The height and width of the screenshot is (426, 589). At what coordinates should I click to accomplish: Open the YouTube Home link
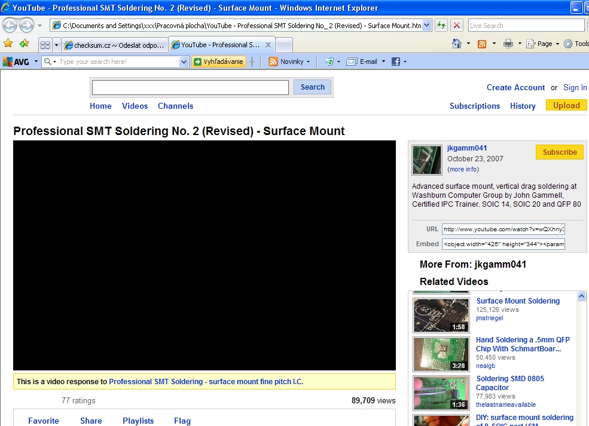pyautogui.click(x=100, y=106)
